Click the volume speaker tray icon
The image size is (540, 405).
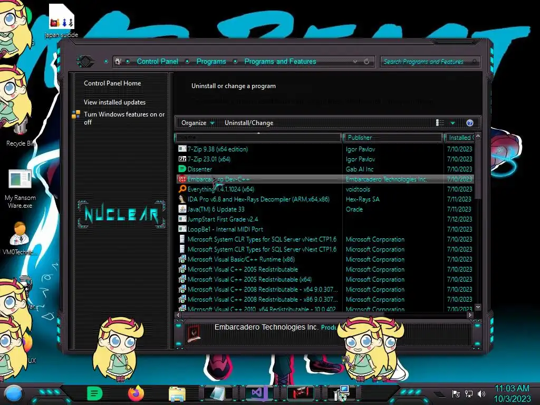coord(481,393)
